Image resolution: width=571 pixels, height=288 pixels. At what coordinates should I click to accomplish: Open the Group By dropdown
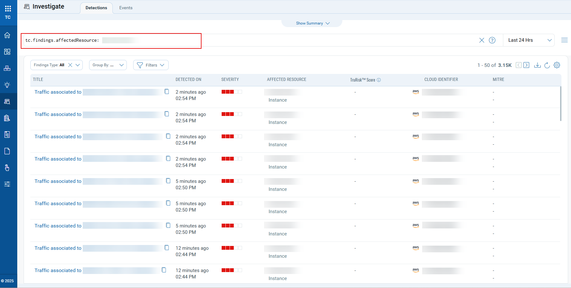pos(108,65)
